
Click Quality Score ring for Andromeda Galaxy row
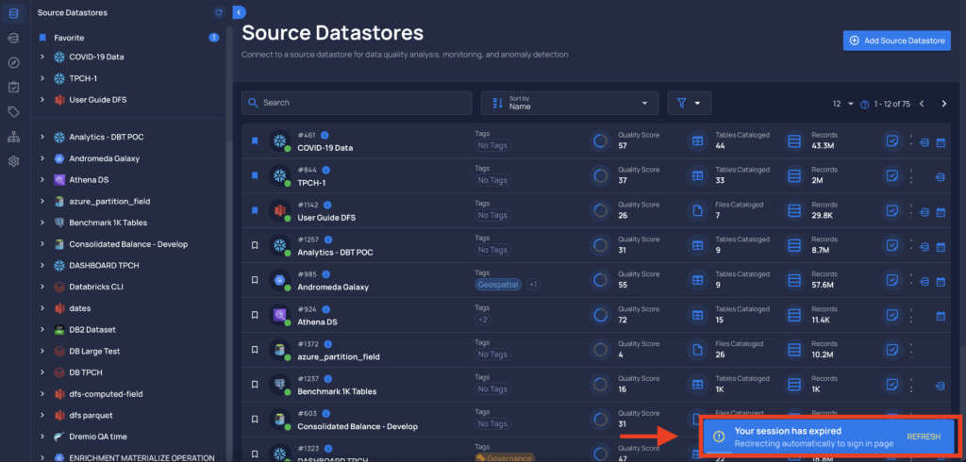tap(600, 280)
